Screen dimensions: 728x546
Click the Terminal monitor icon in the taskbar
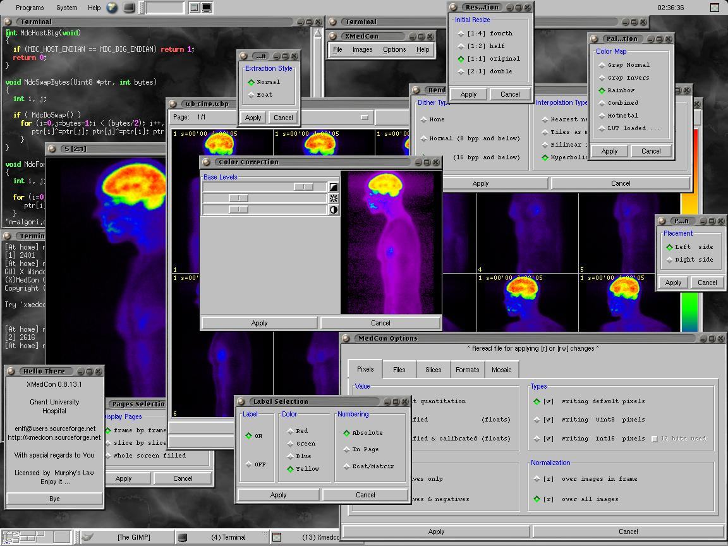(x=183, y=537)
